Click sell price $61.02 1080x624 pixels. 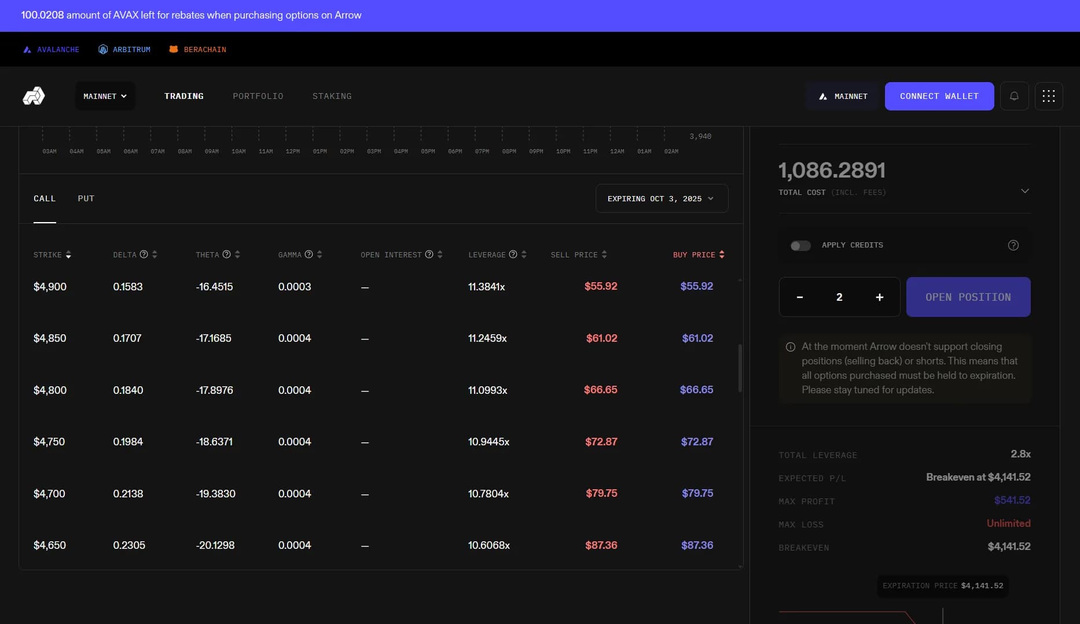[x=601, y=338]
